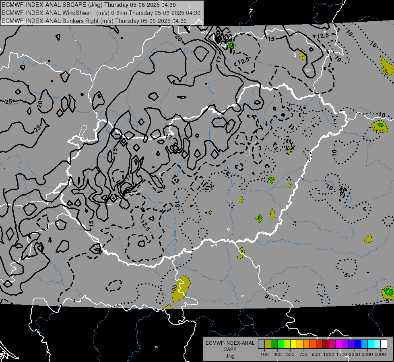Click the 500 tick label in legend
394x362 pixels.
point(290,354)
